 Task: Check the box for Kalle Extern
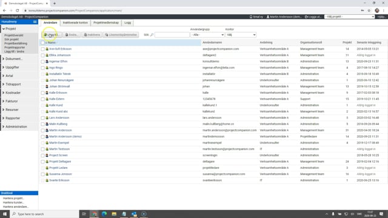[x=42, y=99]
